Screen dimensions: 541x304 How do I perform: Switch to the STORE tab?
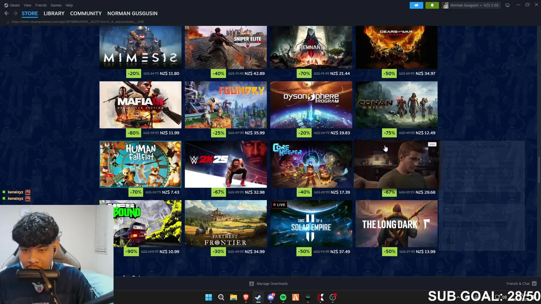point(30,14)
